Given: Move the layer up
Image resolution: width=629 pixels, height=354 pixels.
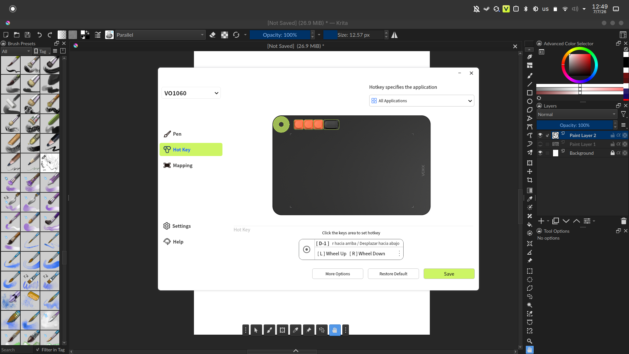Looking at the screenshot, I should [577, 221].
